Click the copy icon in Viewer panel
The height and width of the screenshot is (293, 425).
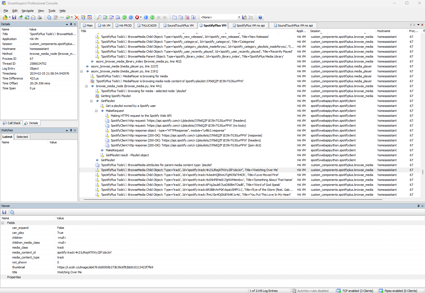(12, 212)
